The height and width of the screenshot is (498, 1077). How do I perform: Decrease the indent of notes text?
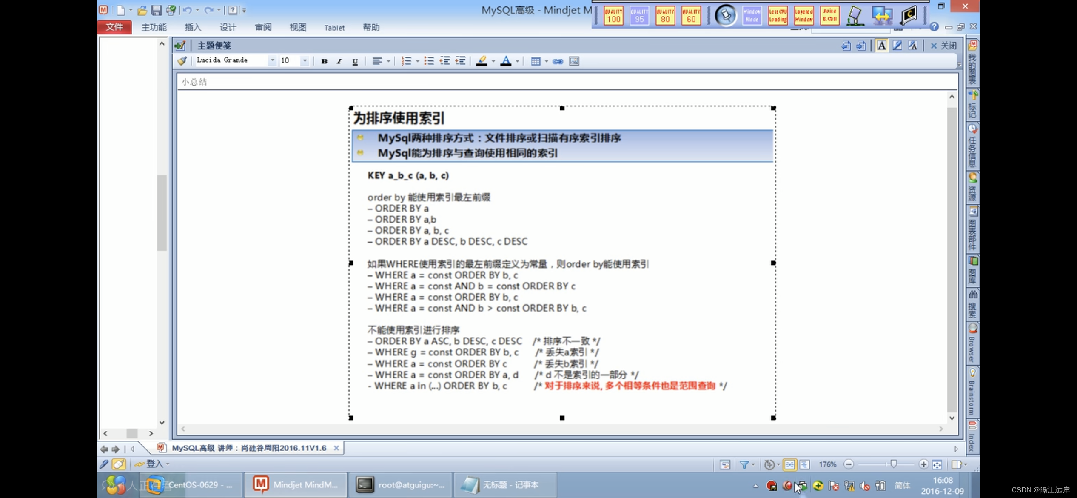(445, 61)
